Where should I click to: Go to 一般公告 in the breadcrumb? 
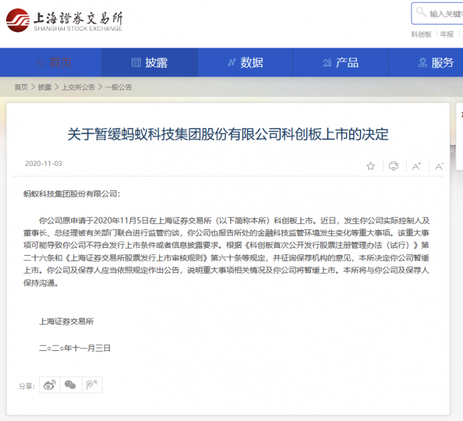[x=118, y=87]
